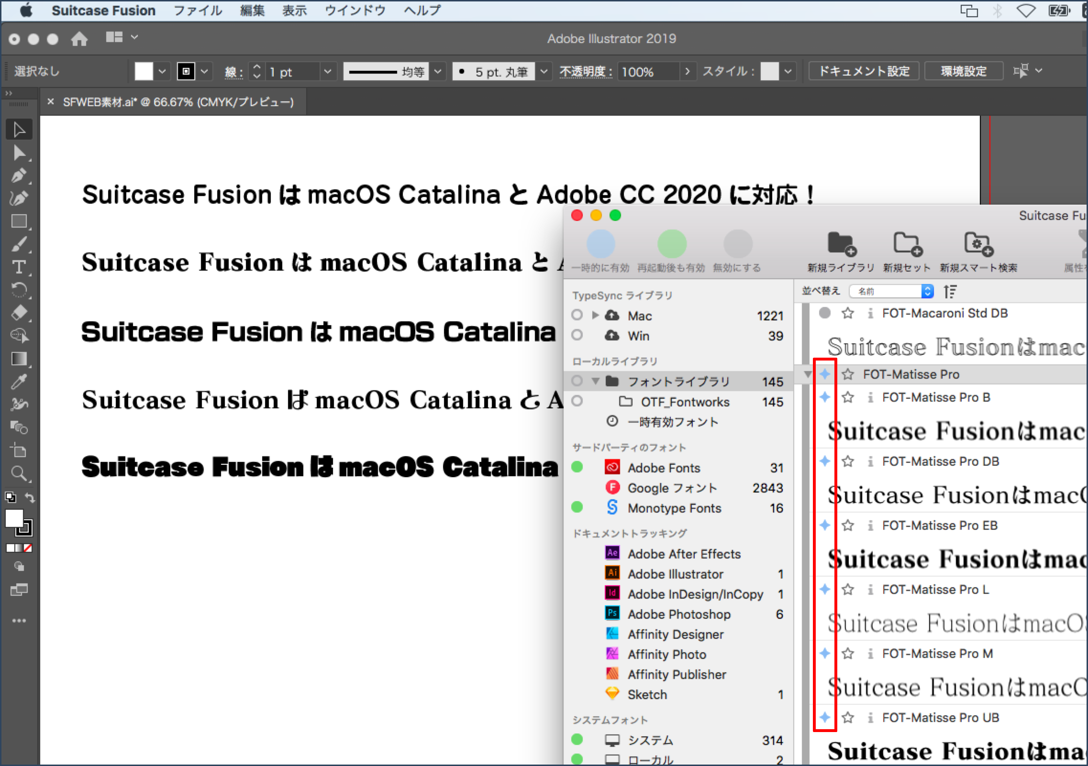1088x766 pixels.
Task: Open Adobe Illustrator document tracking entry
Action: coord(676,574)
